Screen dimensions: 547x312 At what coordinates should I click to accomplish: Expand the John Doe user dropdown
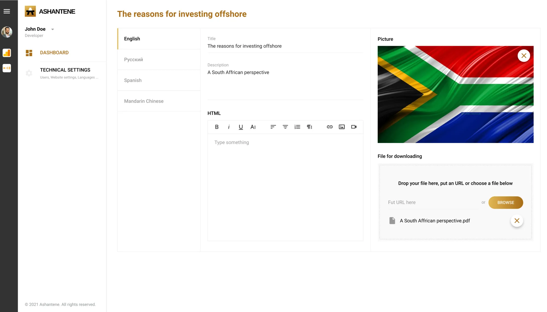click(x=53, y=29)
